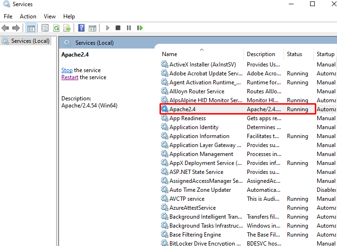Select the AlpsAlpine HID Monitor service name
This screenshot has height=246, width=337.
(x=206, y=100)
